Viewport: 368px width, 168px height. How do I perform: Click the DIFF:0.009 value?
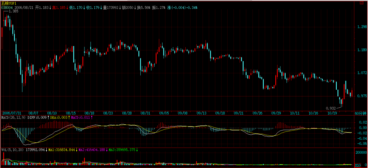[x=37, y=117]
